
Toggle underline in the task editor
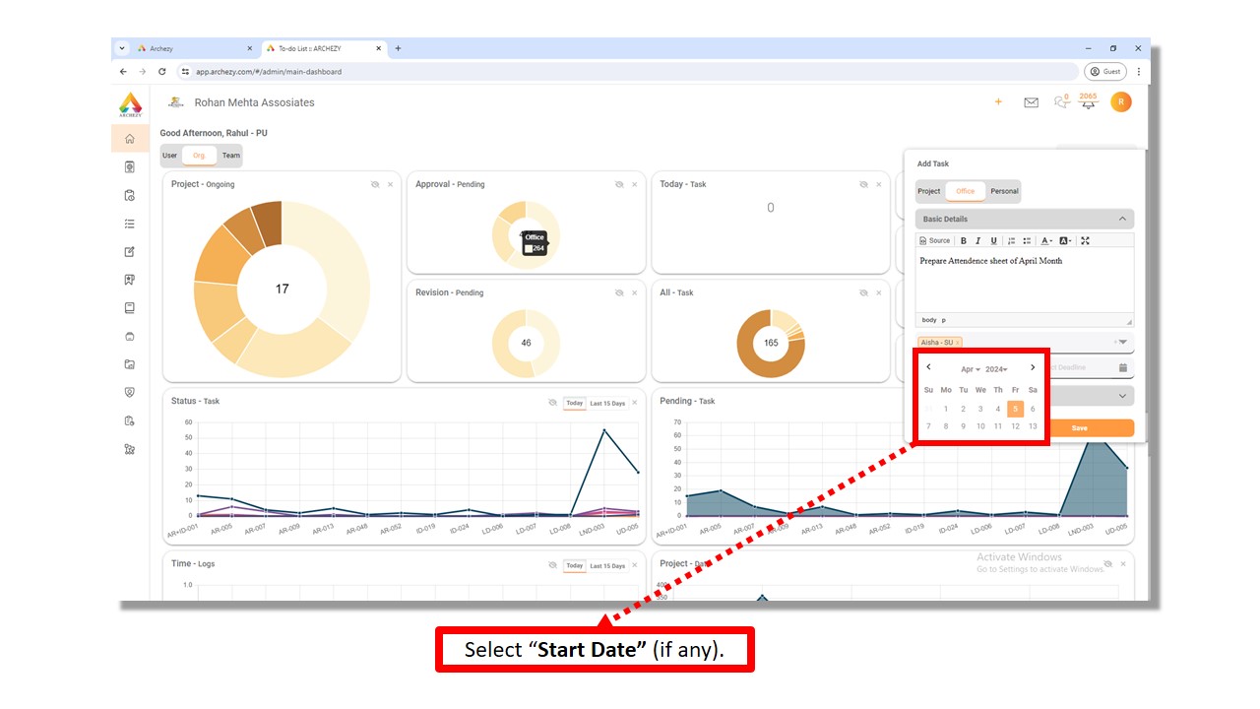pos(993,240)
